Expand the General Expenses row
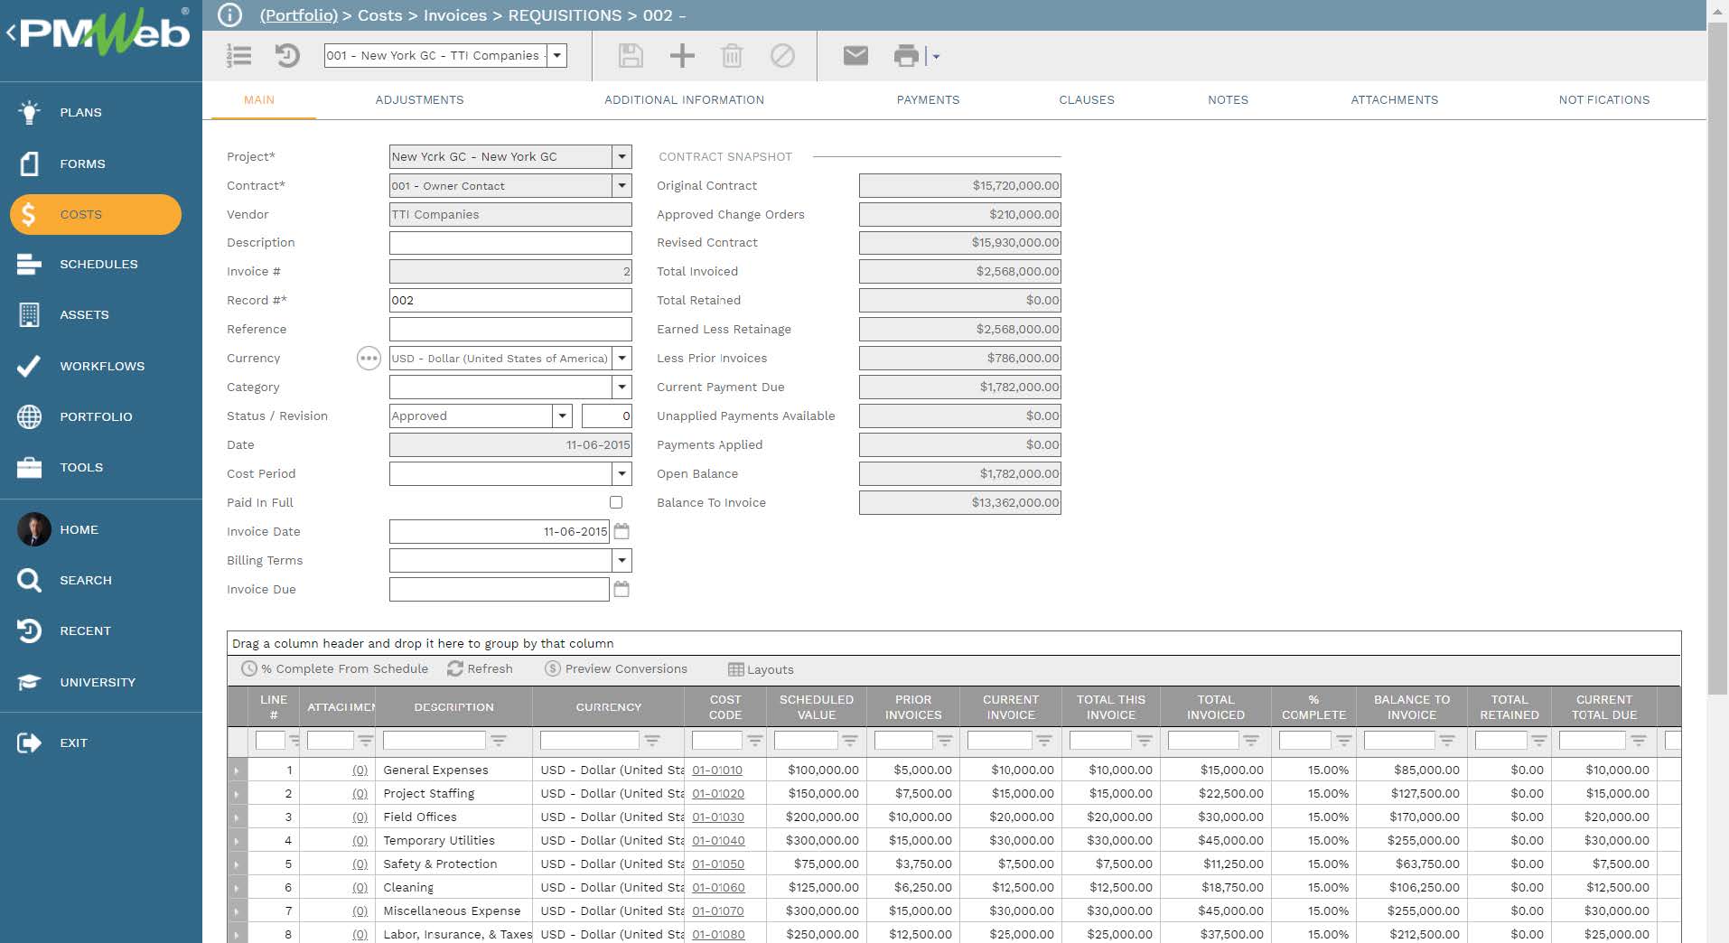Screen dimensions: 1729x943 pos(237,770)
